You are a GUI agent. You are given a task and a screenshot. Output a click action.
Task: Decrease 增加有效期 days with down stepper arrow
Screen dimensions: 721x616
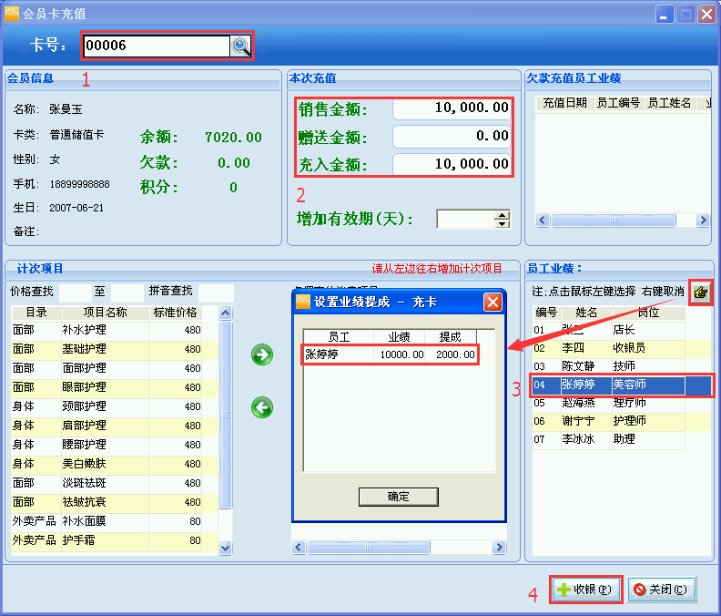(503, 224)
